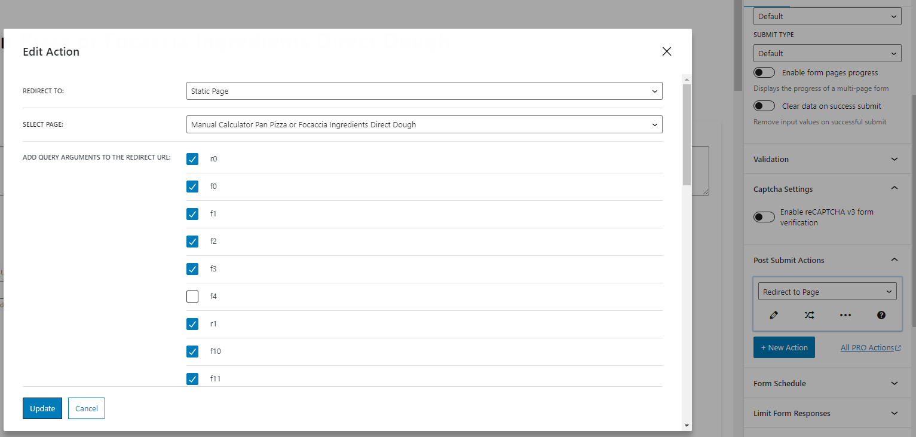View help via the question mark icon

(x=881, y=315)
